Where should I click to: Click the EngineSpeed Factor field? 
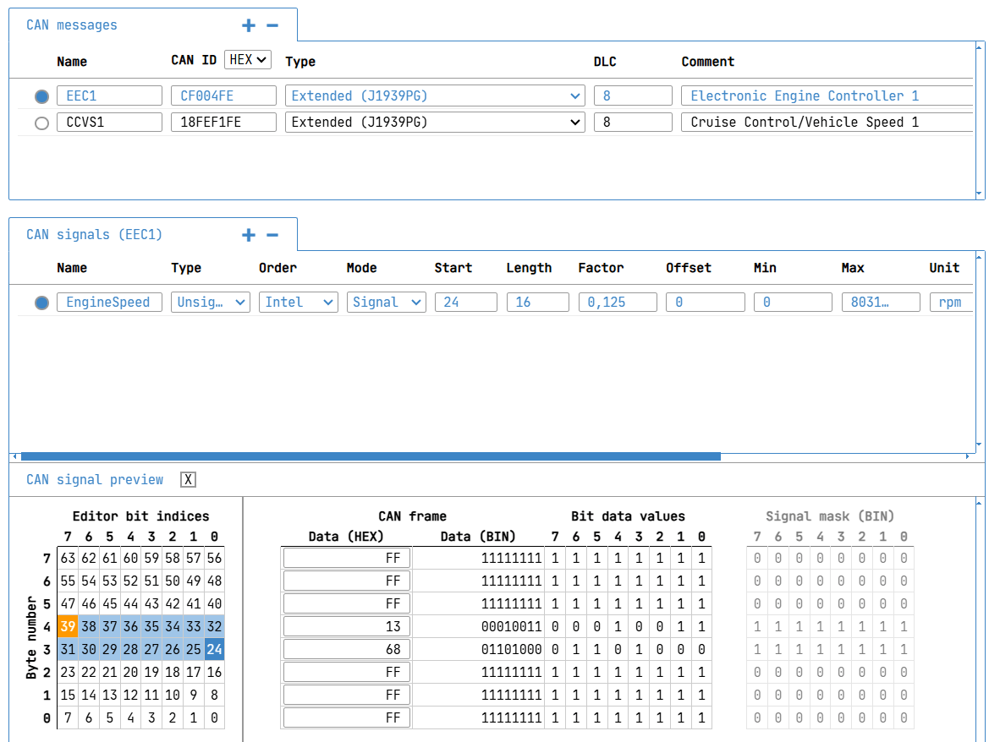click(617, 303)
